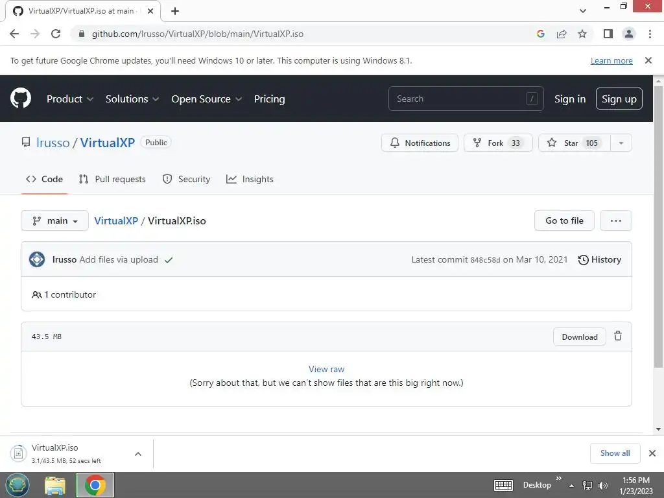
Task: Close the downloads bar
Action: pyautogui.click(x=652, y=453)
